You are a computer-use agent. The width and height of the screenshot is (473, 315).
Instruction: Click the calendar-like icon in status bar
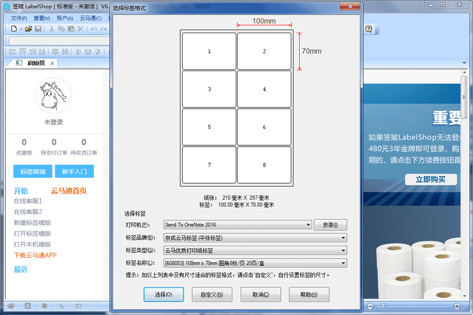coord(79,306)
